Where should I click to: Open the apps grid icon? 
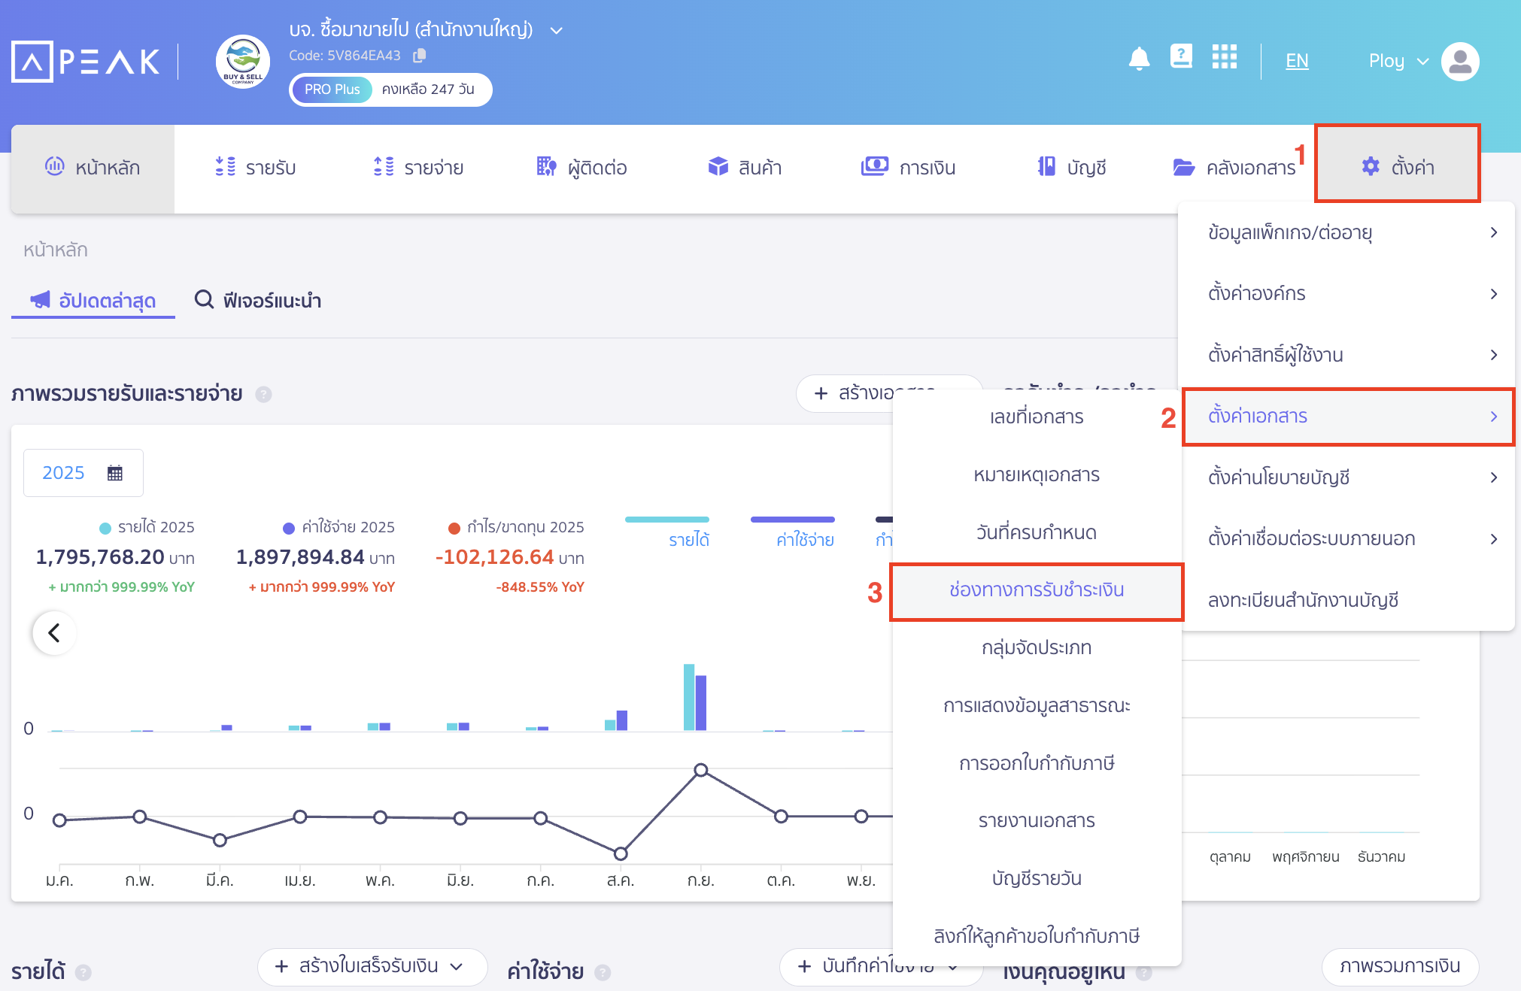pos(1224,56)
